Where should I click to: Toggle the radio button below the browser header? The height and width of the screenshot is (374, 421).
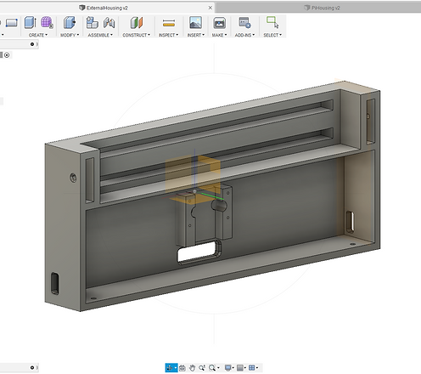click(x=7, y=55)
